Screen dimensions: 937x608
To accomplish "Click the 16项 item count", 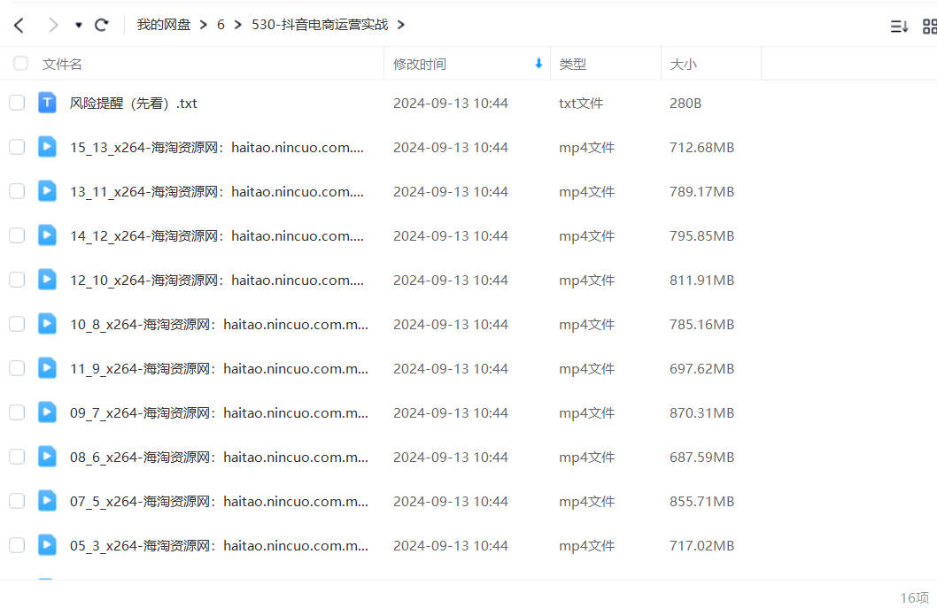I will 914,598.
